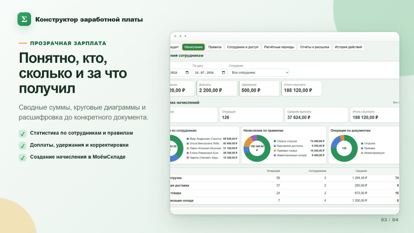Image resolution: width=414 pixels, height=233 pixels.
Task: Open the 'Отчёты и рассылка' tab
Action: point(314,47)
